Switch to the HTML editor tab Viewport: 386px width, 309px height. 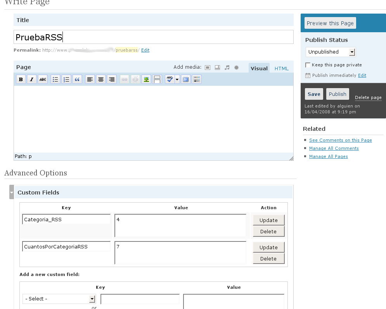[x=281, y=69]
